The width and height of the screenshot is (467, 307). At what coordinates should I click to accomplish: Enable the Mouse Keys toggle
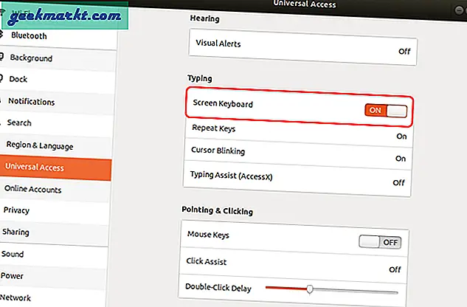coord(378,241)
